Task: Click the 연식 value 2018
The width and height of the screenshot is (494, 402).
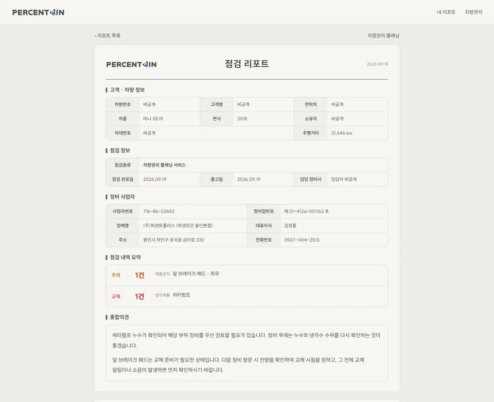Action: (x=242, y=119)
